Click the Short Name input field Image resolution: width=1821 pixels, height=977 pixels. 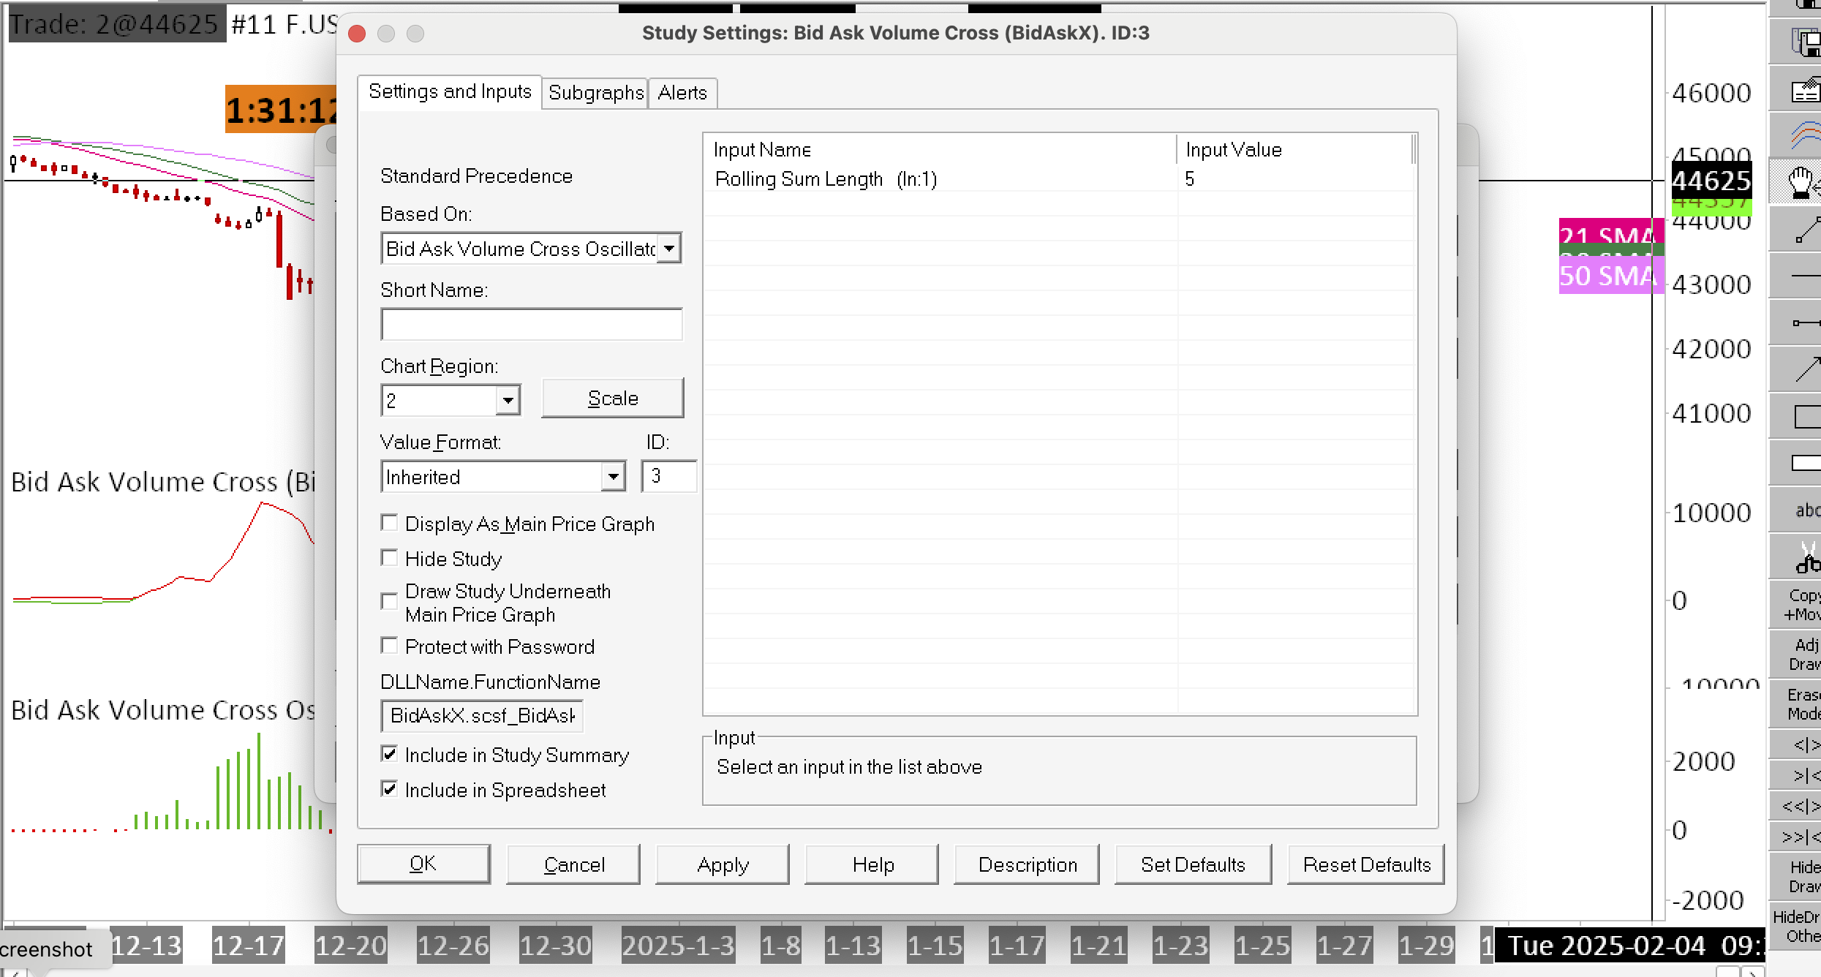(531, 325)
